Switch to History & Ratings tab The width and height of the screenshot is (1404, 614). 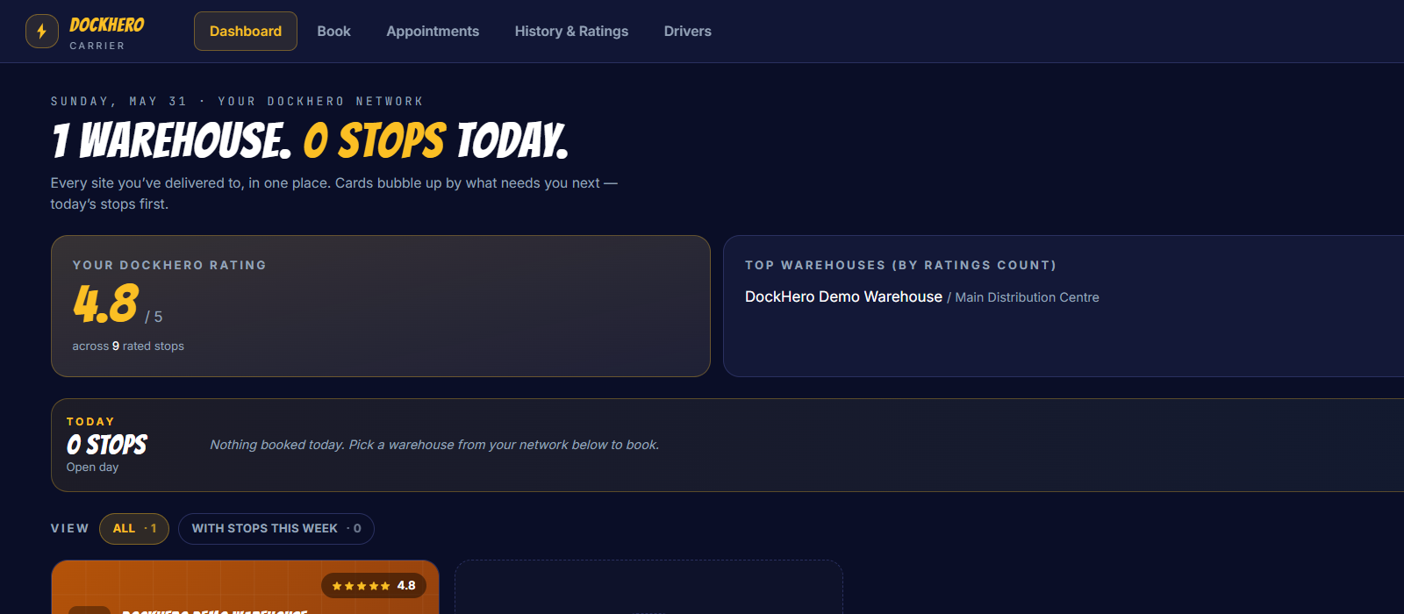pyautogui.click(x=571, y=32)
